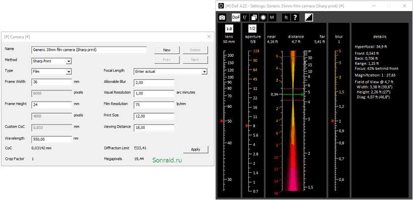Click the New button in Camera dialog

[167, 50]
